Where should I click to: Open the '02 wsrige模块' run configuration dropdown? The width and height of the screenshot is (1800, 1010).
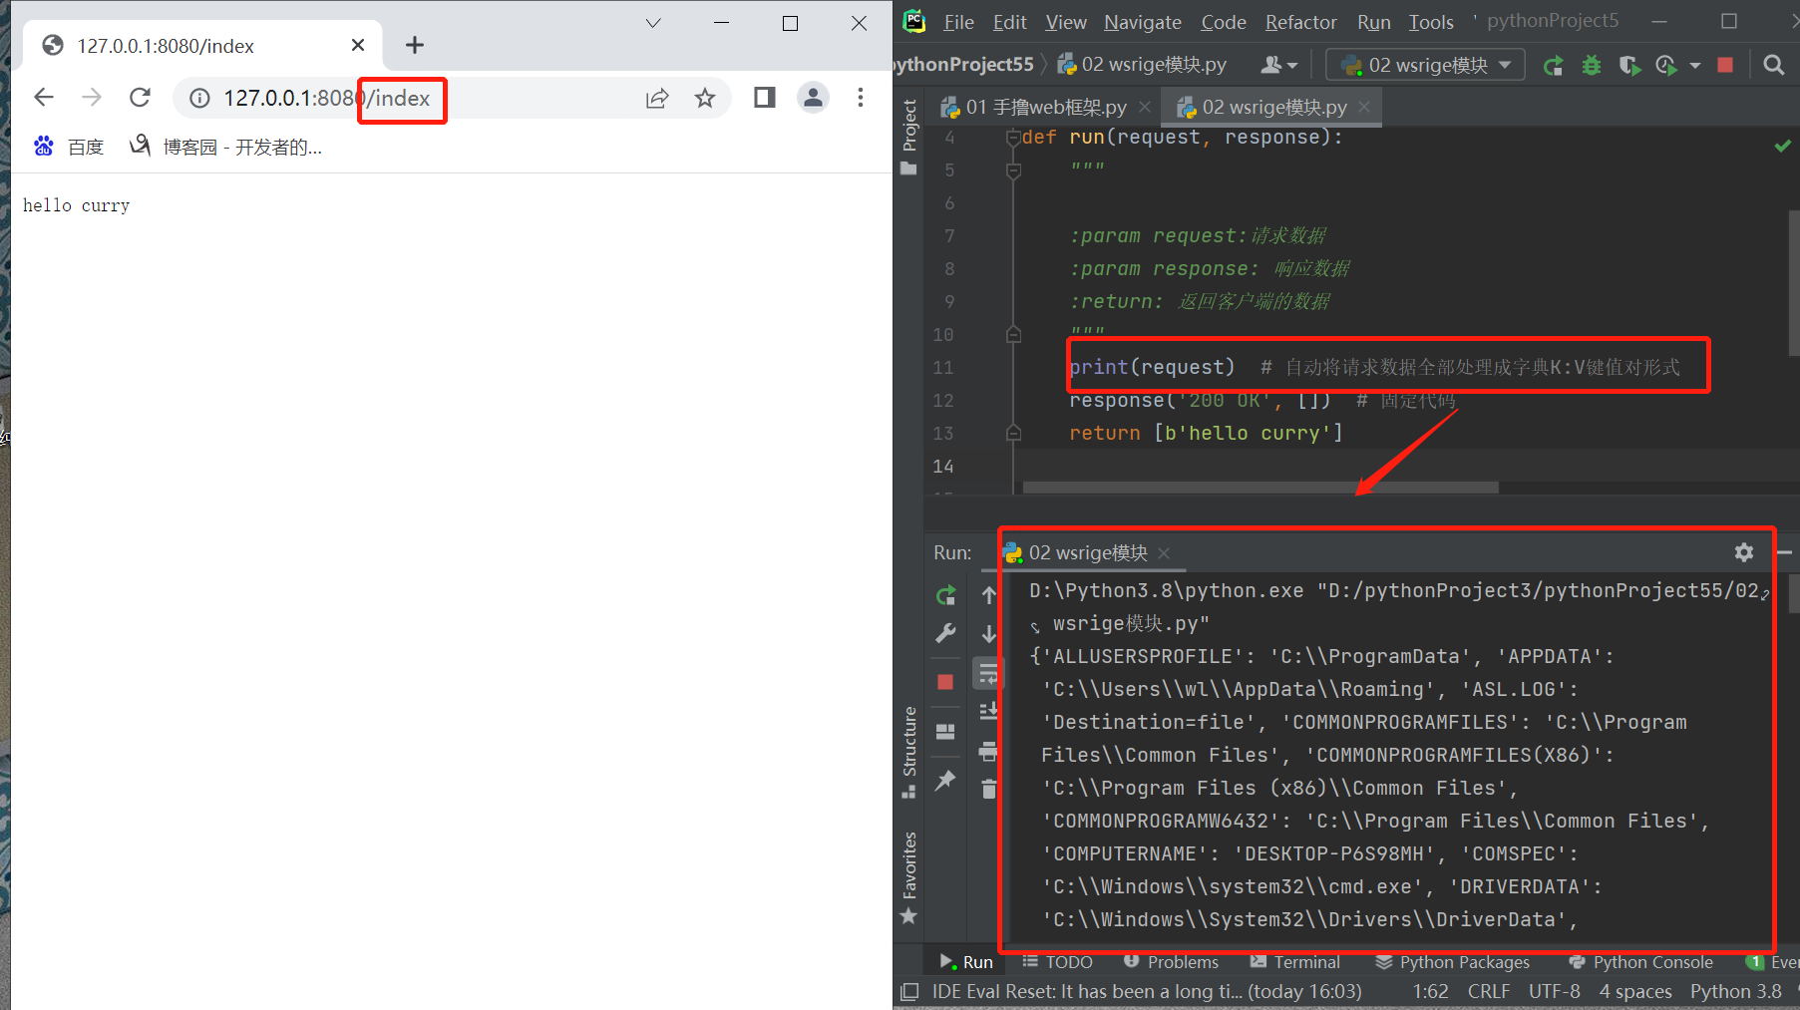pos(1426,65)
